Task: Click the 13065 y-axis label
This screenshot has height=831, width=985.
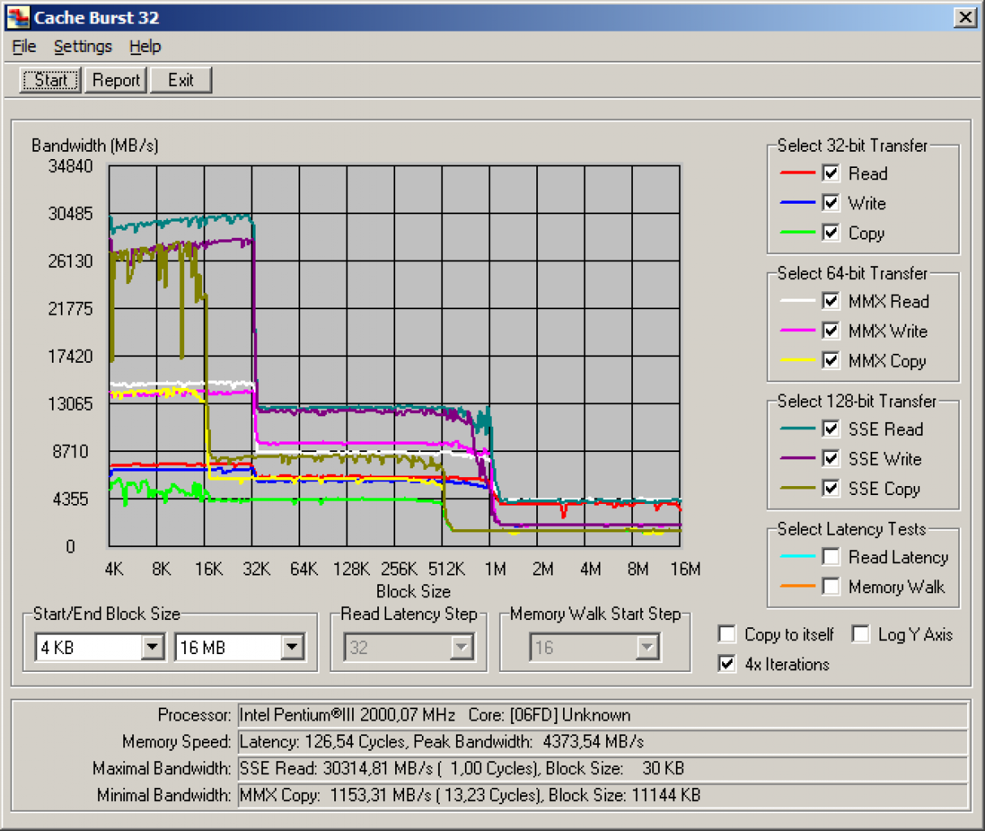Action: 71,404
